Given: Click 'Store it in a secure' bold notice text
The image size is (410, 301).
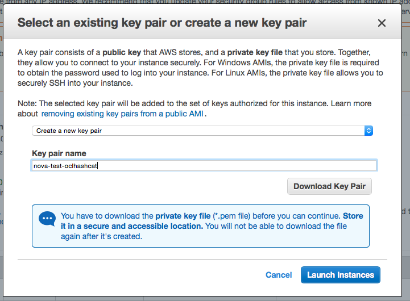Looking at the screenshot, I should tap(212, 221).
